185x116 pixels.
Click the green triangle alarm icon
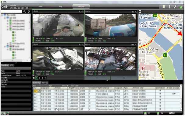tap(181, 7)
